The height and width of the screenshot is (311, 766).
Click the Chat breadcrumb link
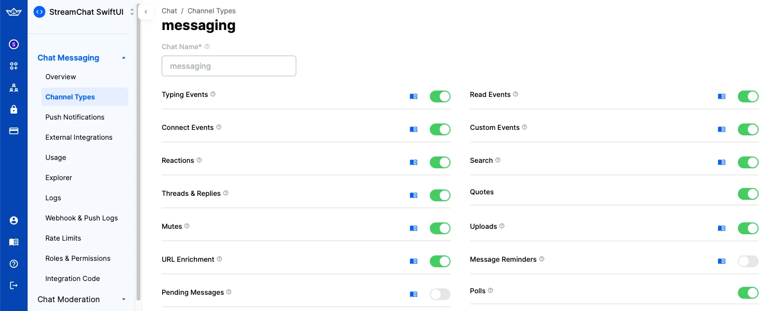169,10
